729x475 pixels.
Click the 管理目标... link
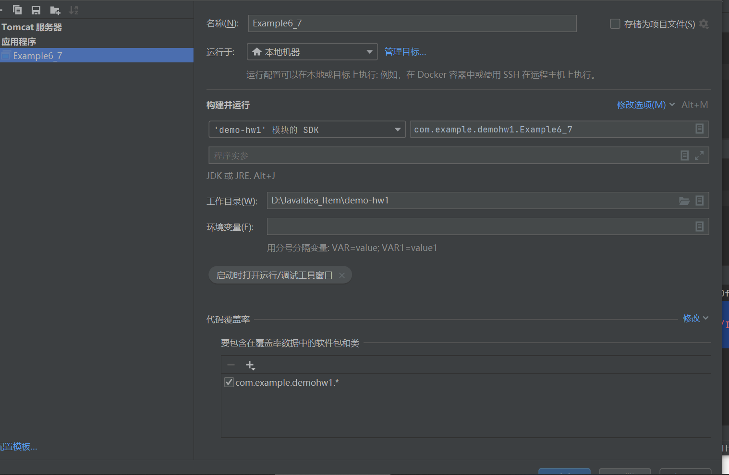click(404, 51)
